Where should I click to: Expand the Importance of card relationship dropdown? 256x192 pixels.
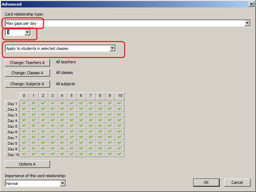coord(62,183)
